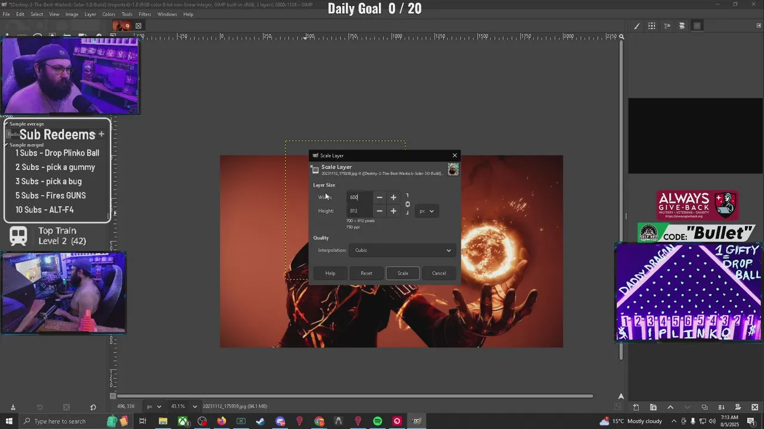Image resolution: width=764 pixels, height=429 pixels.
Task: Open the Select menu
Action: click(x=37, y=14)
